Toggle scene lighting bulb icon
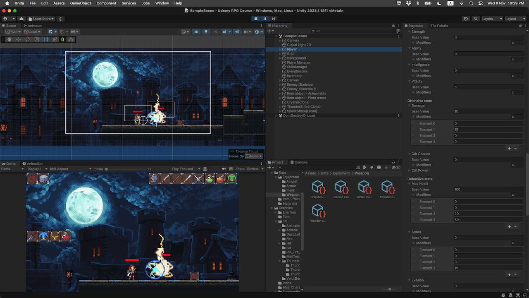The height and width of the screenshot is (298, 529). [206, 31]
